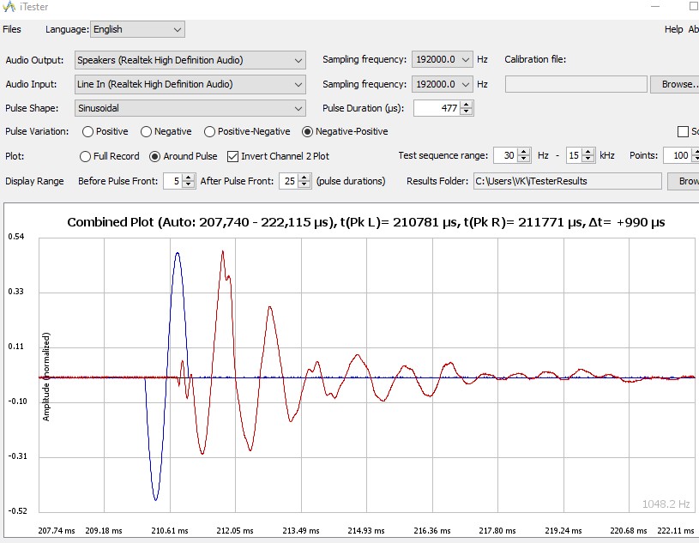The image size is (699, 543).
Task: Click the test sequence range Hz field
Action: point(505,155)
